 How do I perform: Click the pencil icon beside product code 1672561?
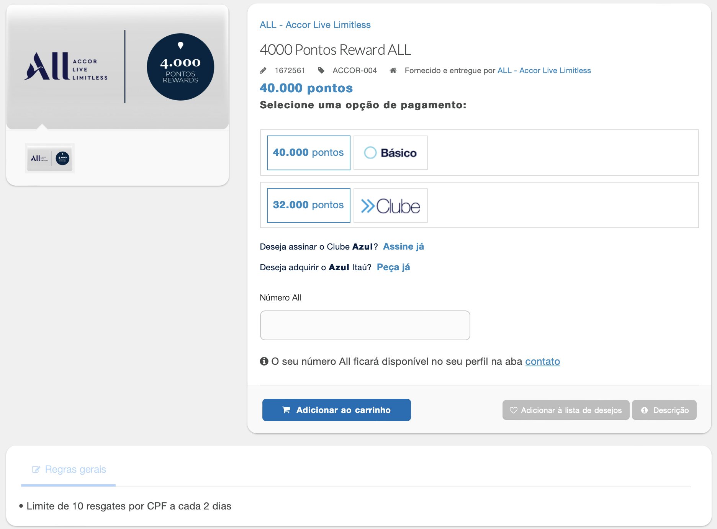click(263, 70)
